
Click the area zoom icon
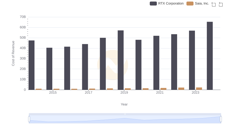click(x=214, y=4)
